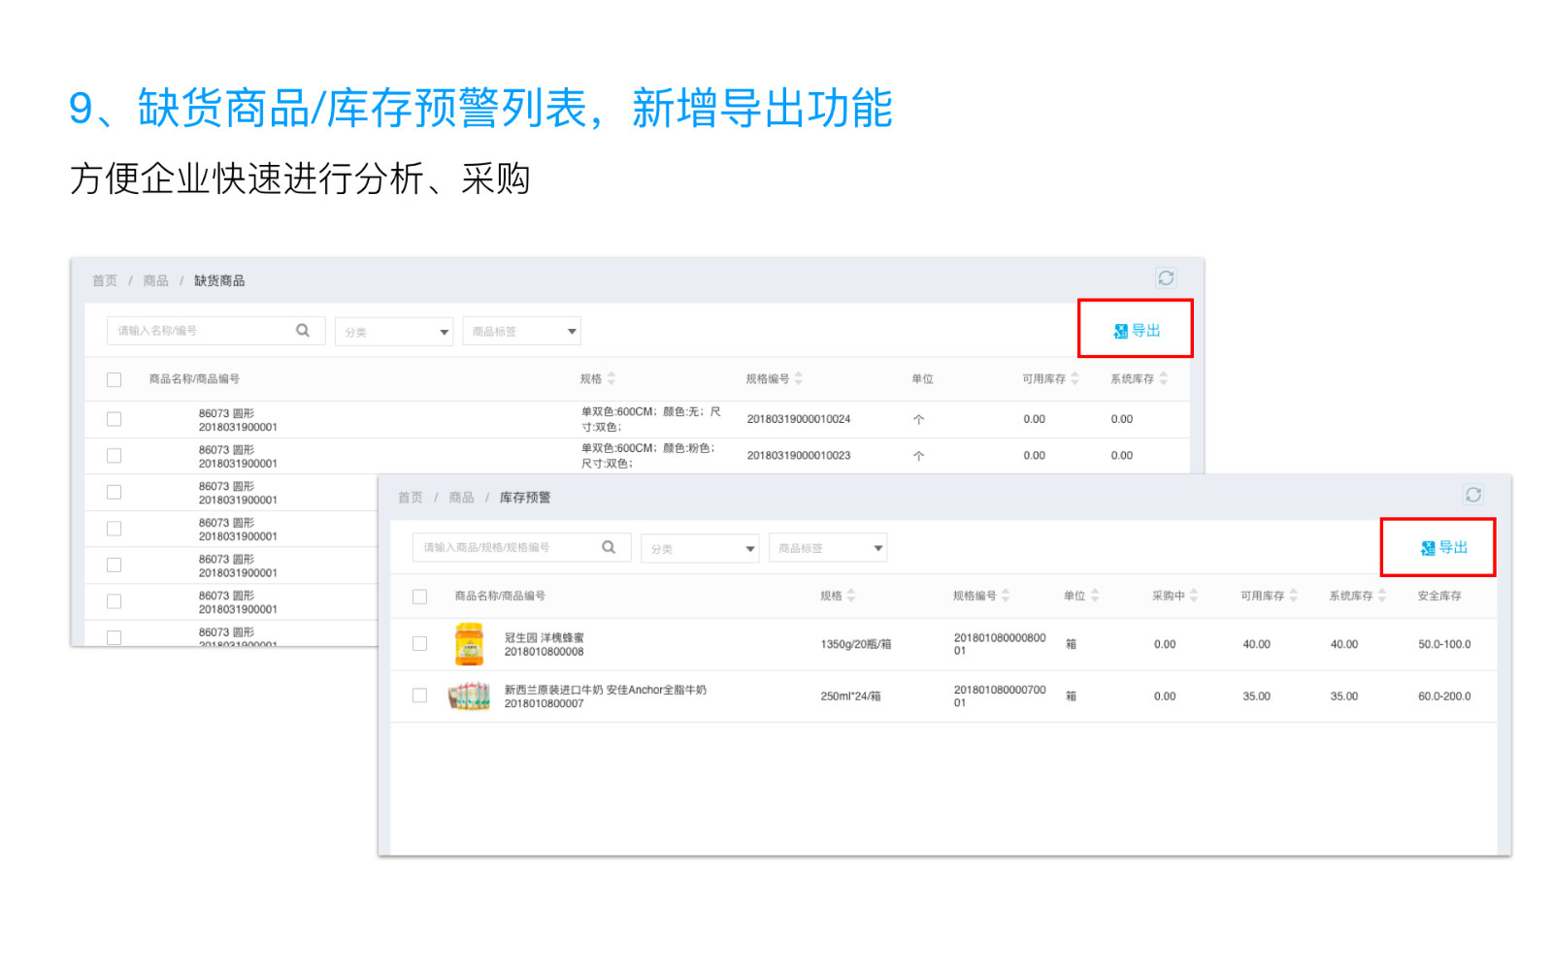Viewport: 1553px width, 970px height.
Task: Sort by 采购中 column in 库存预警
Action: (1194, 596)
